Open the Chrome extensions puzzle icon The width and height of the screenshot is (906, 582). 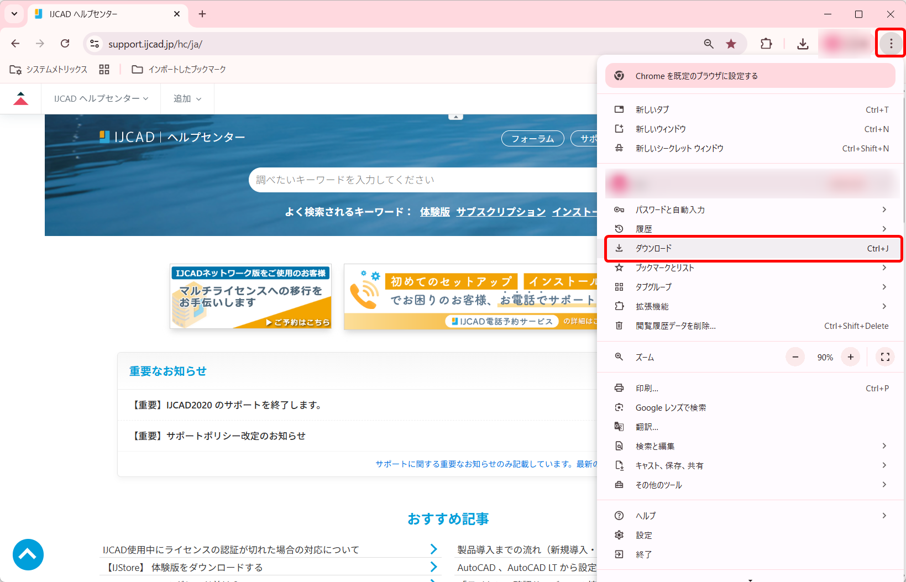(766, 43)
